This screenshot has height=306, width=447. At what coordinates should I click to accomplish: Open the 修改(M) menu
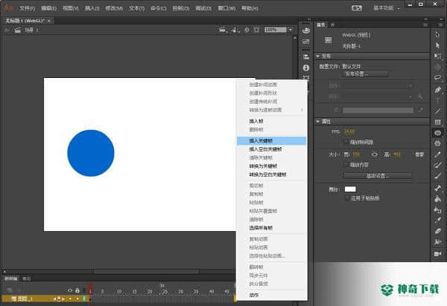pos(114,8)
